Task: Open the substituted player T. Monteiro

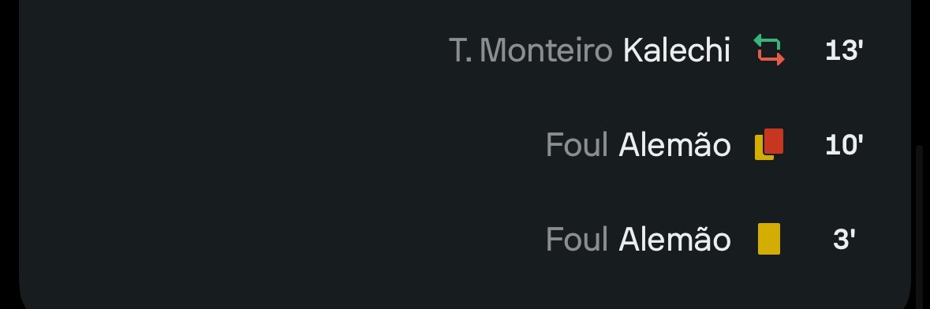Action: click(531, 50)
